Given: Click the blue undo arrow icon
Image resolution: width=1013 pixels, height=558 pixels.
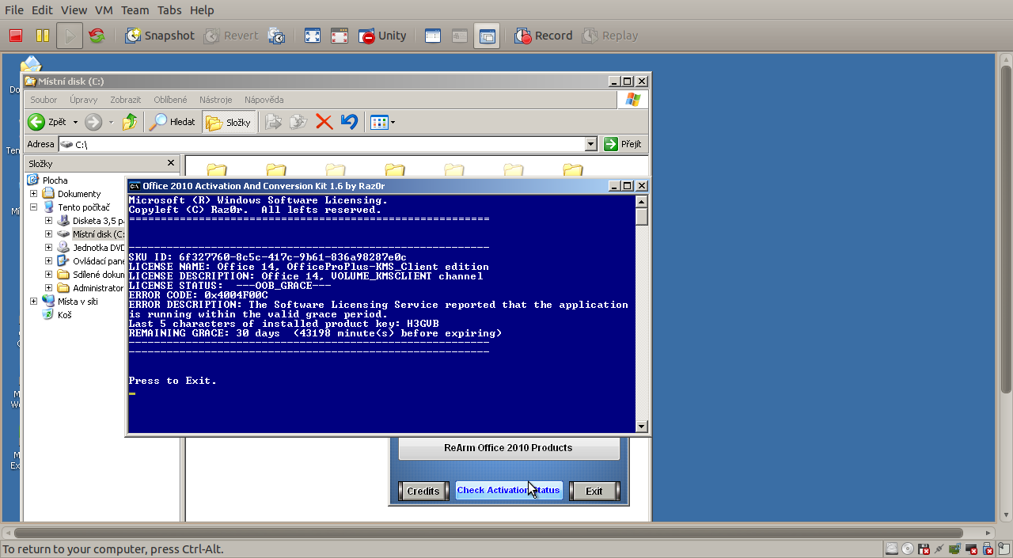Looking at the screenshot, I should (x=349, y=122).
